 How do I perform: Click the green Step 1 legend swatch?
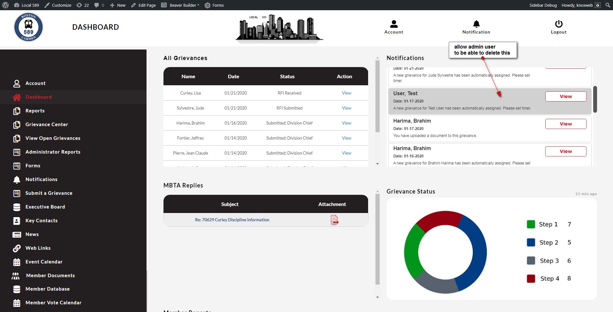[x=531, y=224]
